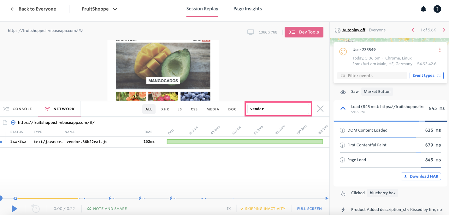
Task: Click the Dev Tools button
Action: (304, 32)
